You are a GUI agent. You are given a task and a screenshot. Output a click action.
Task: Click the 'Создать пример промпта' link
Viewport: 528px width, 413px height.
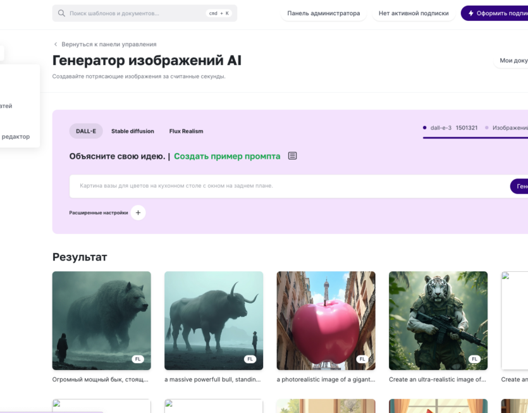click(228, 156)
